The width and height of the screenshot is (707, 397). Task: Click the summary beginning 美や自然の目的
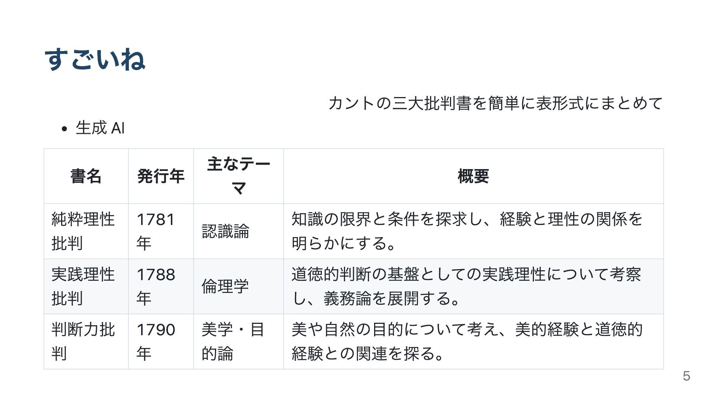pos(474,341)
